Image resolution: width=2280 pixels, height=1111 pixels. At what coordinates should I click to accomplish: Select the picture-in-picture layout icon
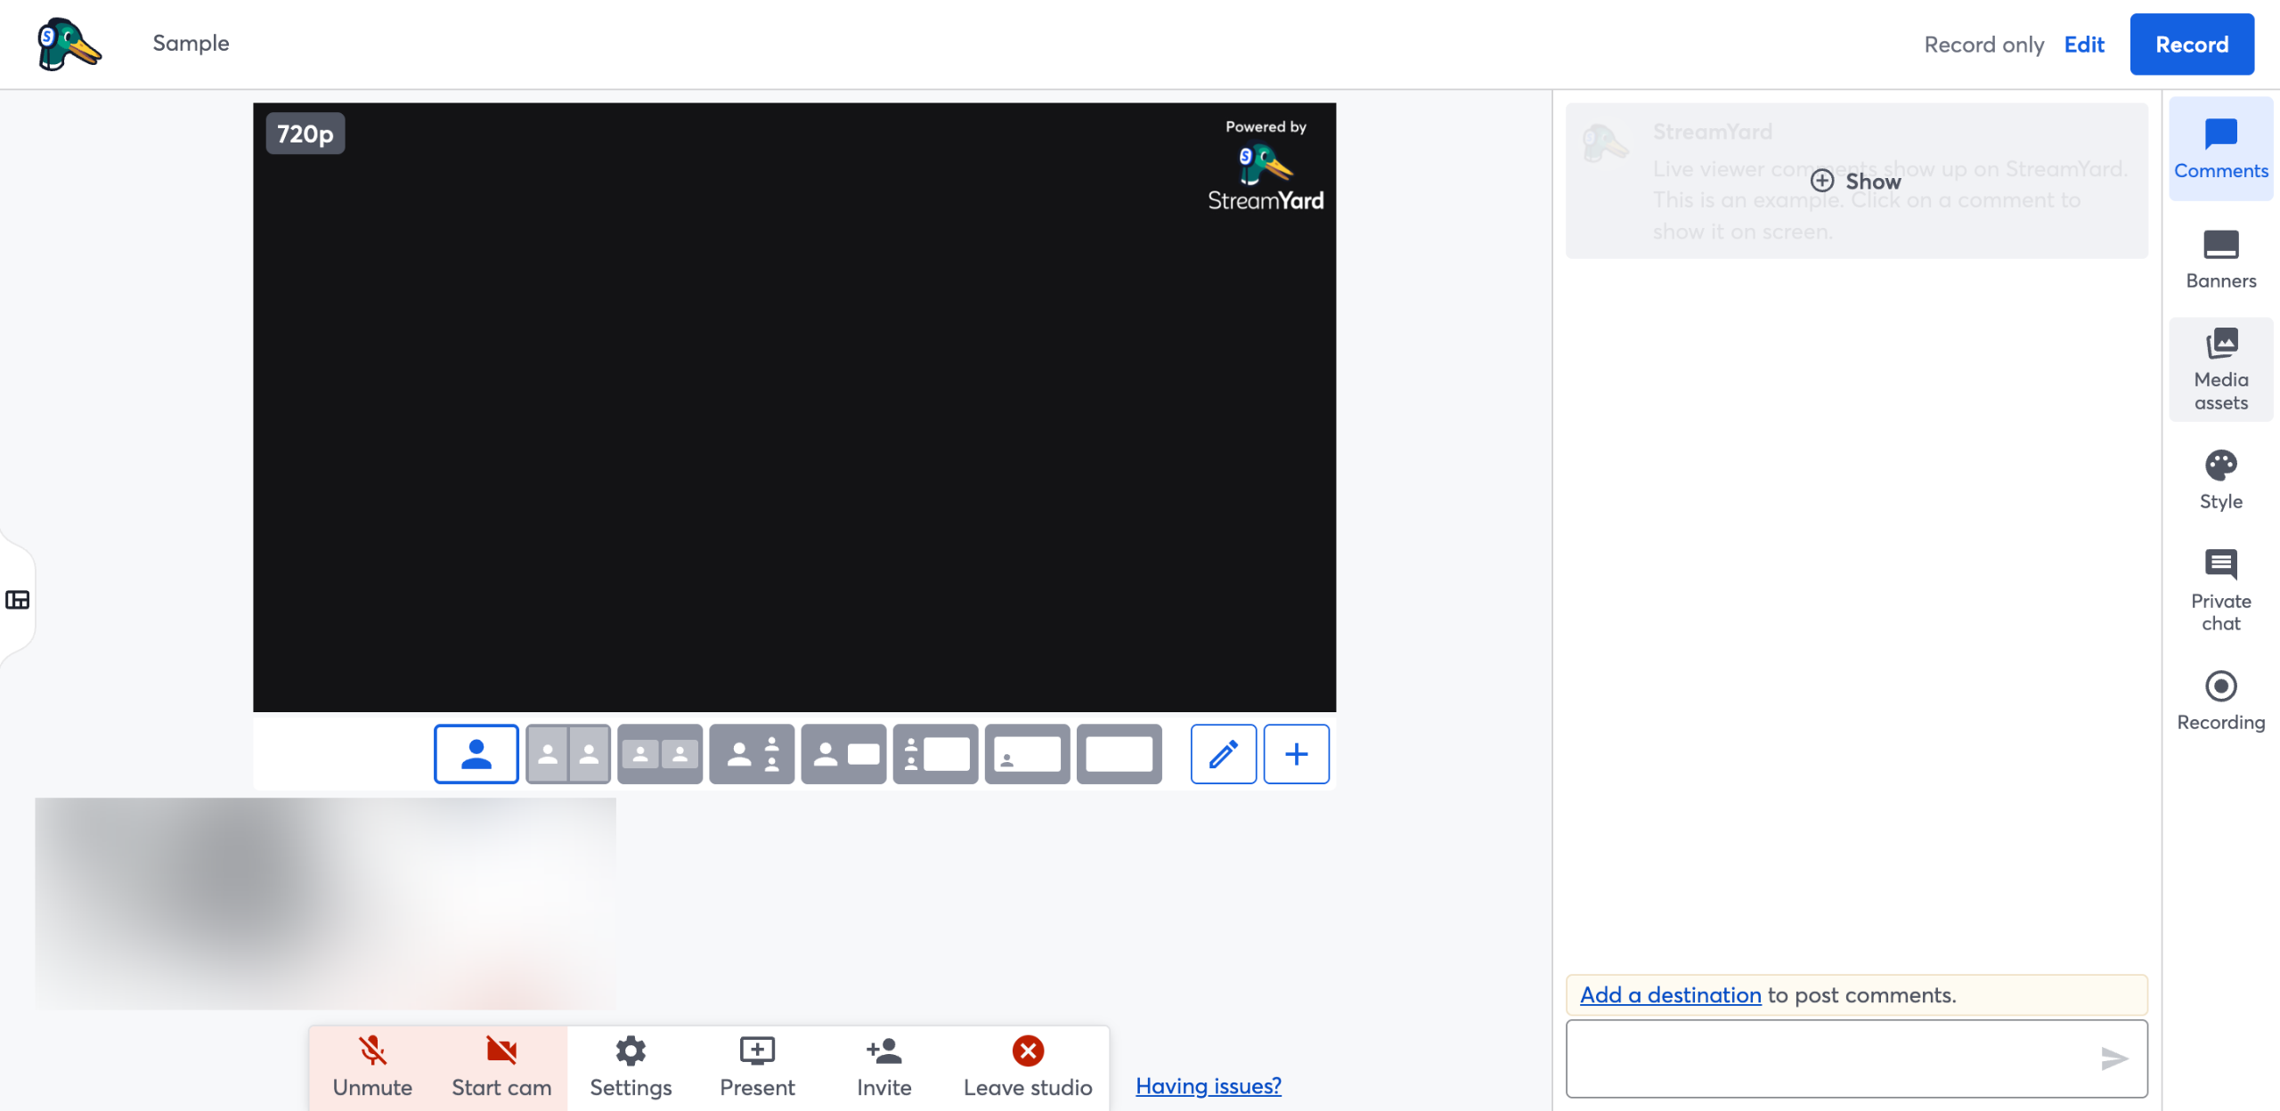click(x=1027, y=754)
